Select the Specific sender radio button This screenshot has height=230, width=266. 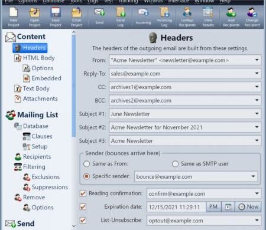point(86,176)
